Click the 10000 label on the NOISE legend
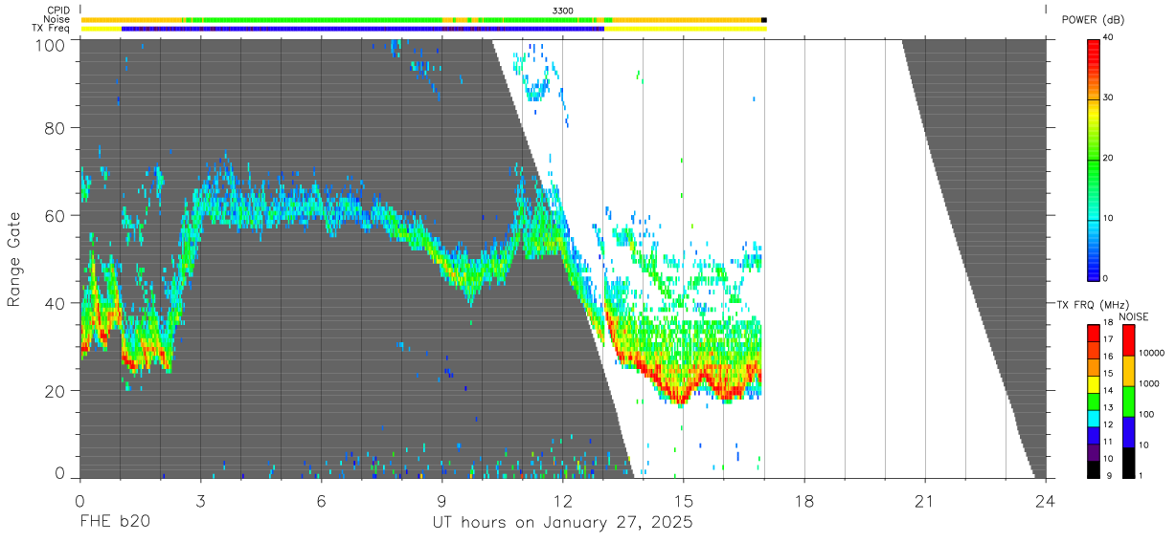This screenshot has height=542, width=1176. (x=1154, y=354)
